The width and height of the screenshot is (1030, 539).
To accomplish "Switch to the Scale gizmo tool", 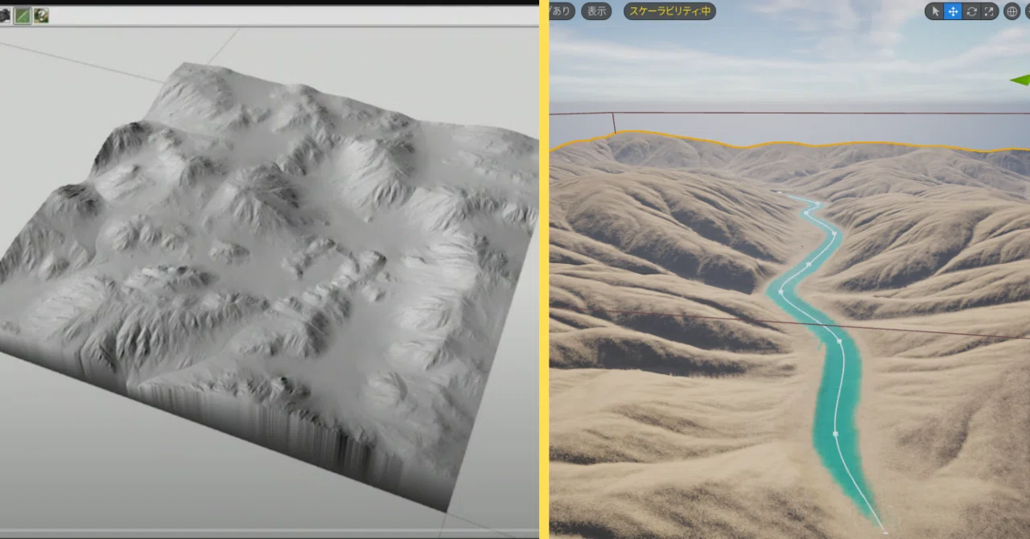I will (x=989, y=11).
